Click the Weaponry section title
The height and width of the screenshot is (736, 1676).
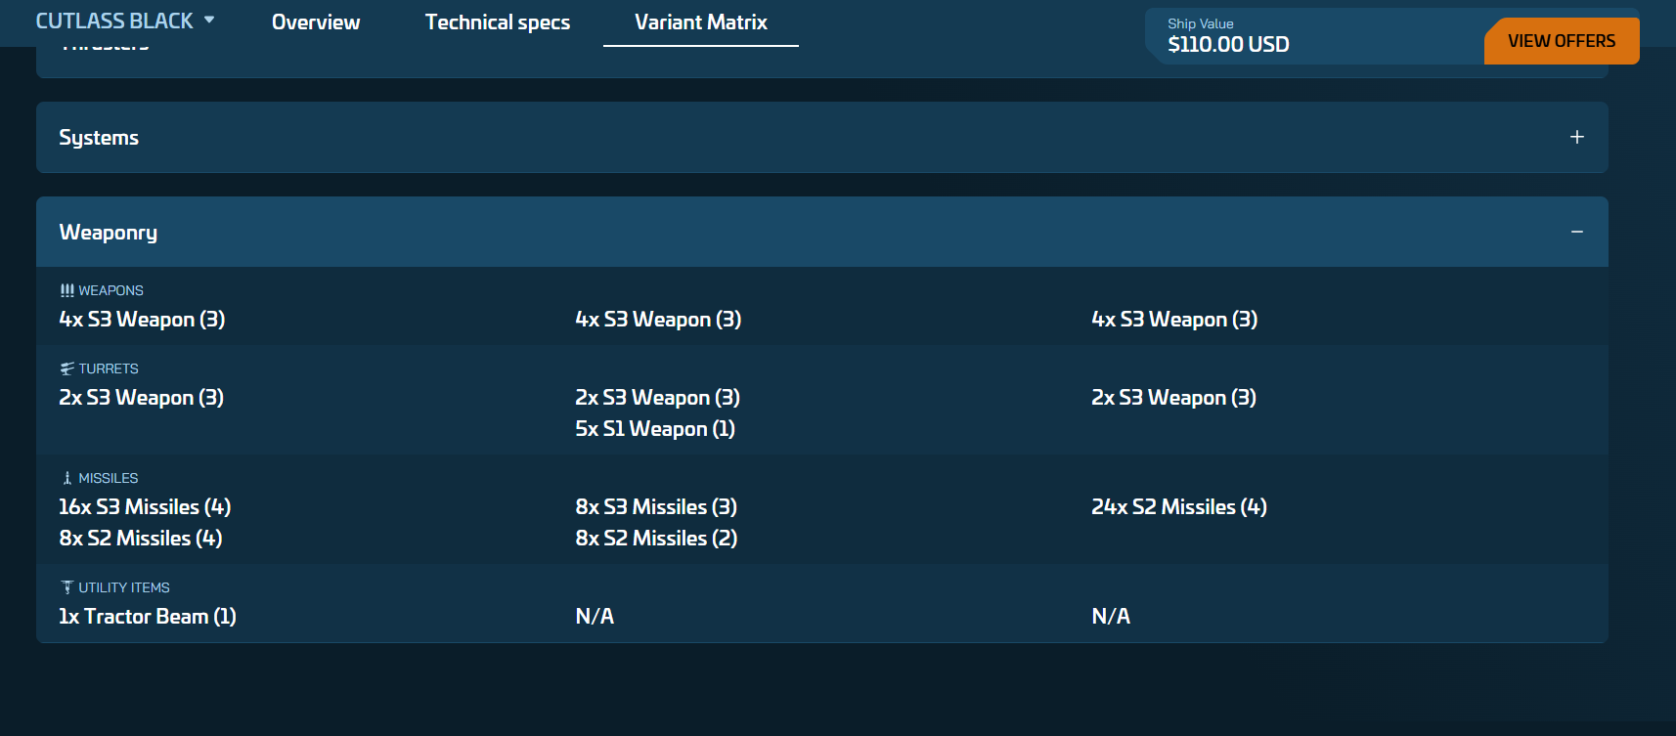109,233
